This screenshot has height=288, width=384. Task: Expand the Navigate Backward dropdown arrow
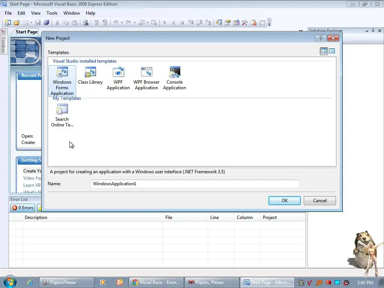coord(147,22)
